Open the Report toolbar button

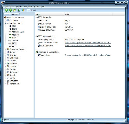[x=31, y=10]
